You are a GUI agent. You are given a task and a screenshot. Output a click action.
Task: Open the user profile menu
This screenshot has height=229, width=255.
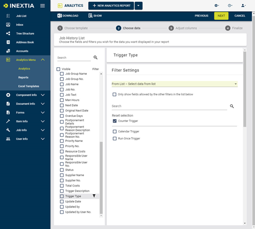tap(243, 6)
